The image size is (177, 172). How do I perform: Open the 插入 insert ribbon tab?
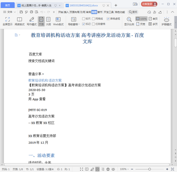(66, 12)
